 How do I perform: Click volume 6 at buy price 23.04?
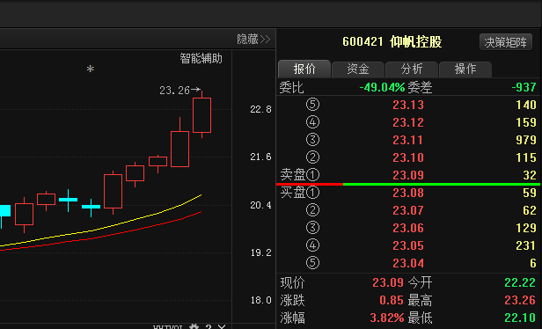pyautogui.click(x=533, y=263)
